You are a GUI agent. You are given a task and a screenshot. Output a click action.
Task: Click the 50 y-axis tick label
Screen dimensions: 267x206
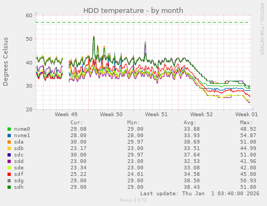[29, 39]
